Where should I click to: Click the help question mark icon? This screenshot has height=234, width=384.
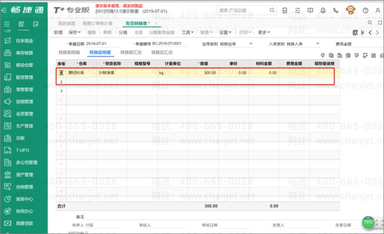pos(365,10)
